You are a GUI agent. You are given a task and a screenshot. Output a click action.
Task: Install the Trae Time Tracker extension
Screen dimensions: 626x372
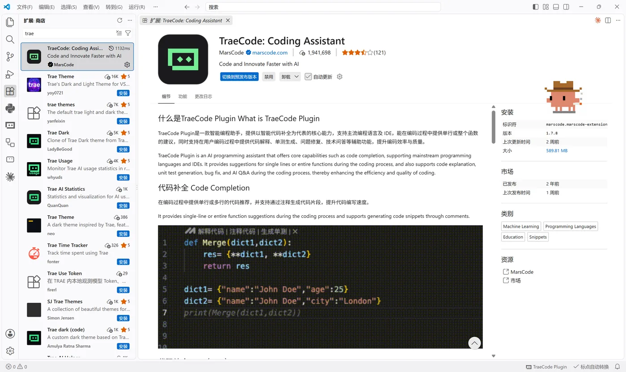pos(123,262)
